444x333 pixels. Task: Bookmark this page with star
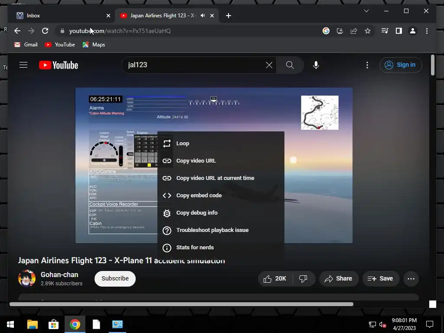coord(368,31)
